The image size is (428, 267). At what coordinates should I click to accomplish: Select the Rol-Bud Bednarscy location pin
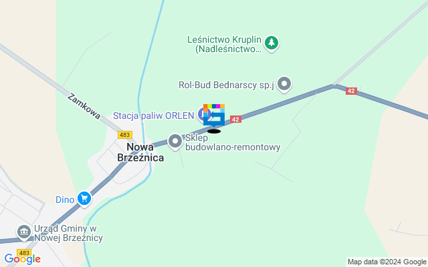point(284,84)
